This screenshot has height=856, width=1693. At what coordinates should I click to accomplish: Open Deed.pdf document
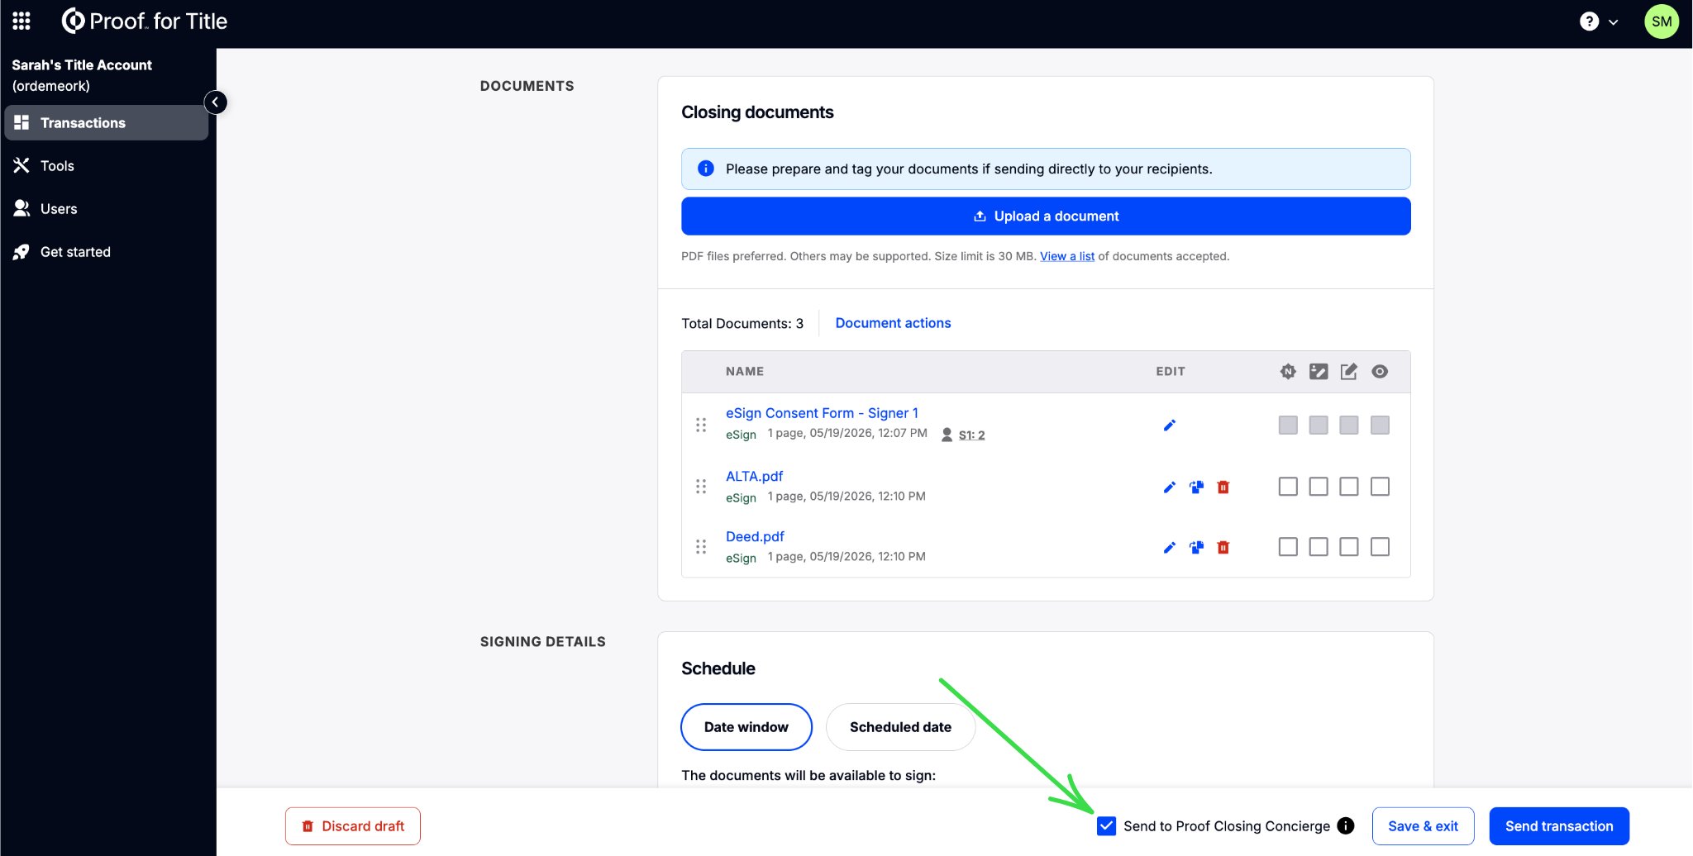(x=755, y=536)
